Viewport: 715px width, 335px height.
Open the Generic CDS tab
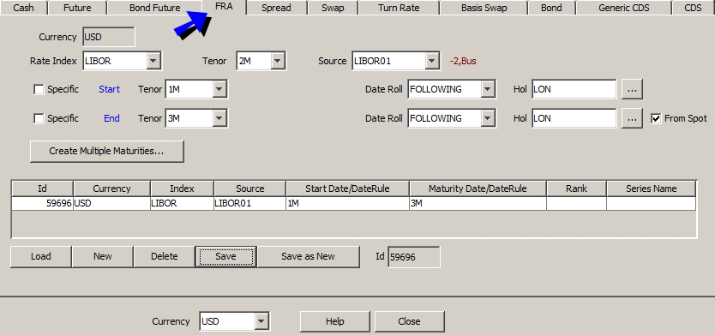(624, 8)
